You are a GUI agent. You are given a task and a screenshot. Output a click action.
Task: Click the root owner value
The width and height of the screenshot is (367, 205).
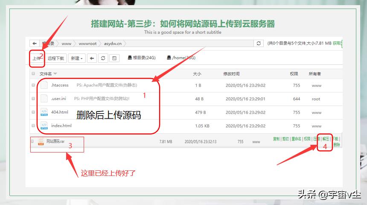coord(316,99)
